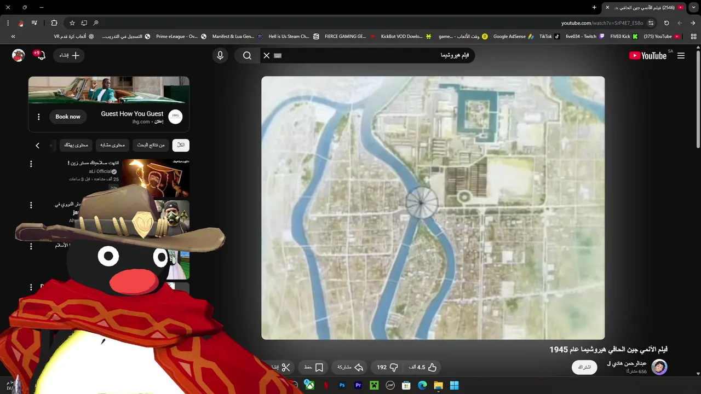This screenshot has width=701, height=394.
Task: Open the FIVE0 Kick bookmark
Action: [624, 37]
